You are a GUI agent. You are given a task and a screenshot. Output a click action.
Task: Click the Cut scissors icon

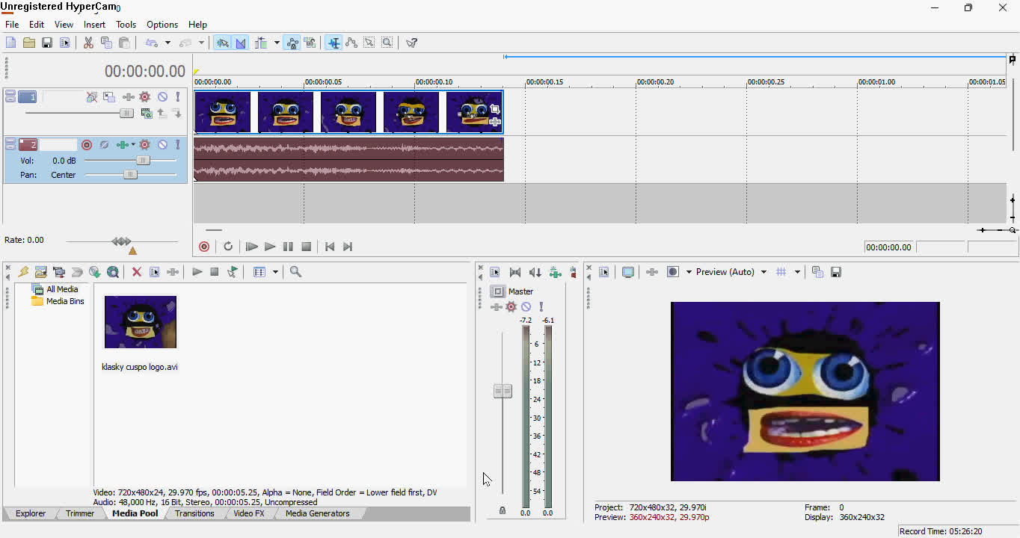pyautogui.click(x=88, y=43)
